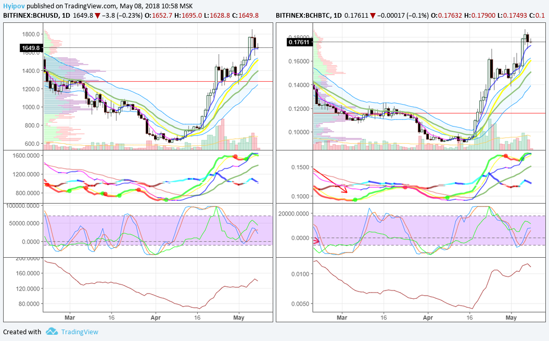Click the May date label under BCHBTC chart

point(511,318)
